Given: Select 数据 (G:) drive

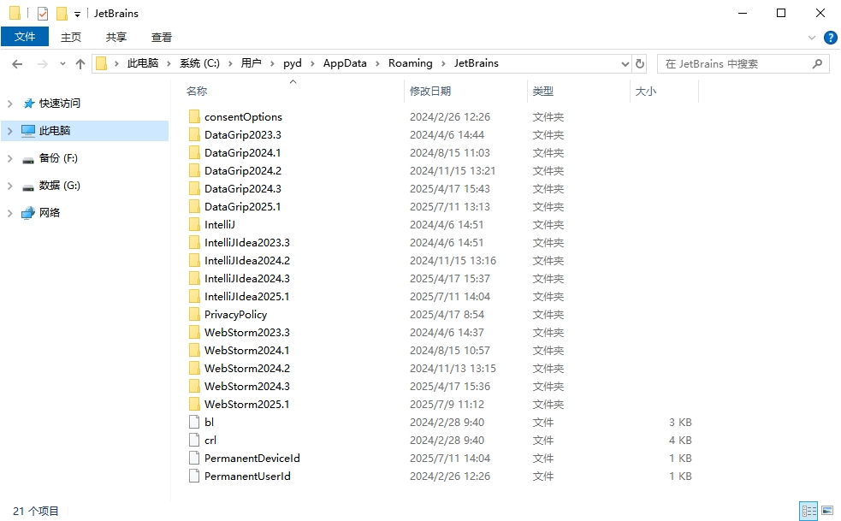Looking at the screenshot, I should click(60, 186).
